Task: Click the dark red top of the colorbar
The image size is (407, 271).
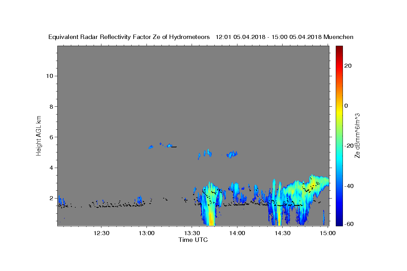Action: tap(339, 48)
